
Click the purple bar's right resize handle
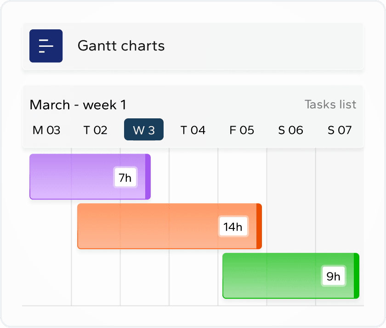click(x=148, y=177)
